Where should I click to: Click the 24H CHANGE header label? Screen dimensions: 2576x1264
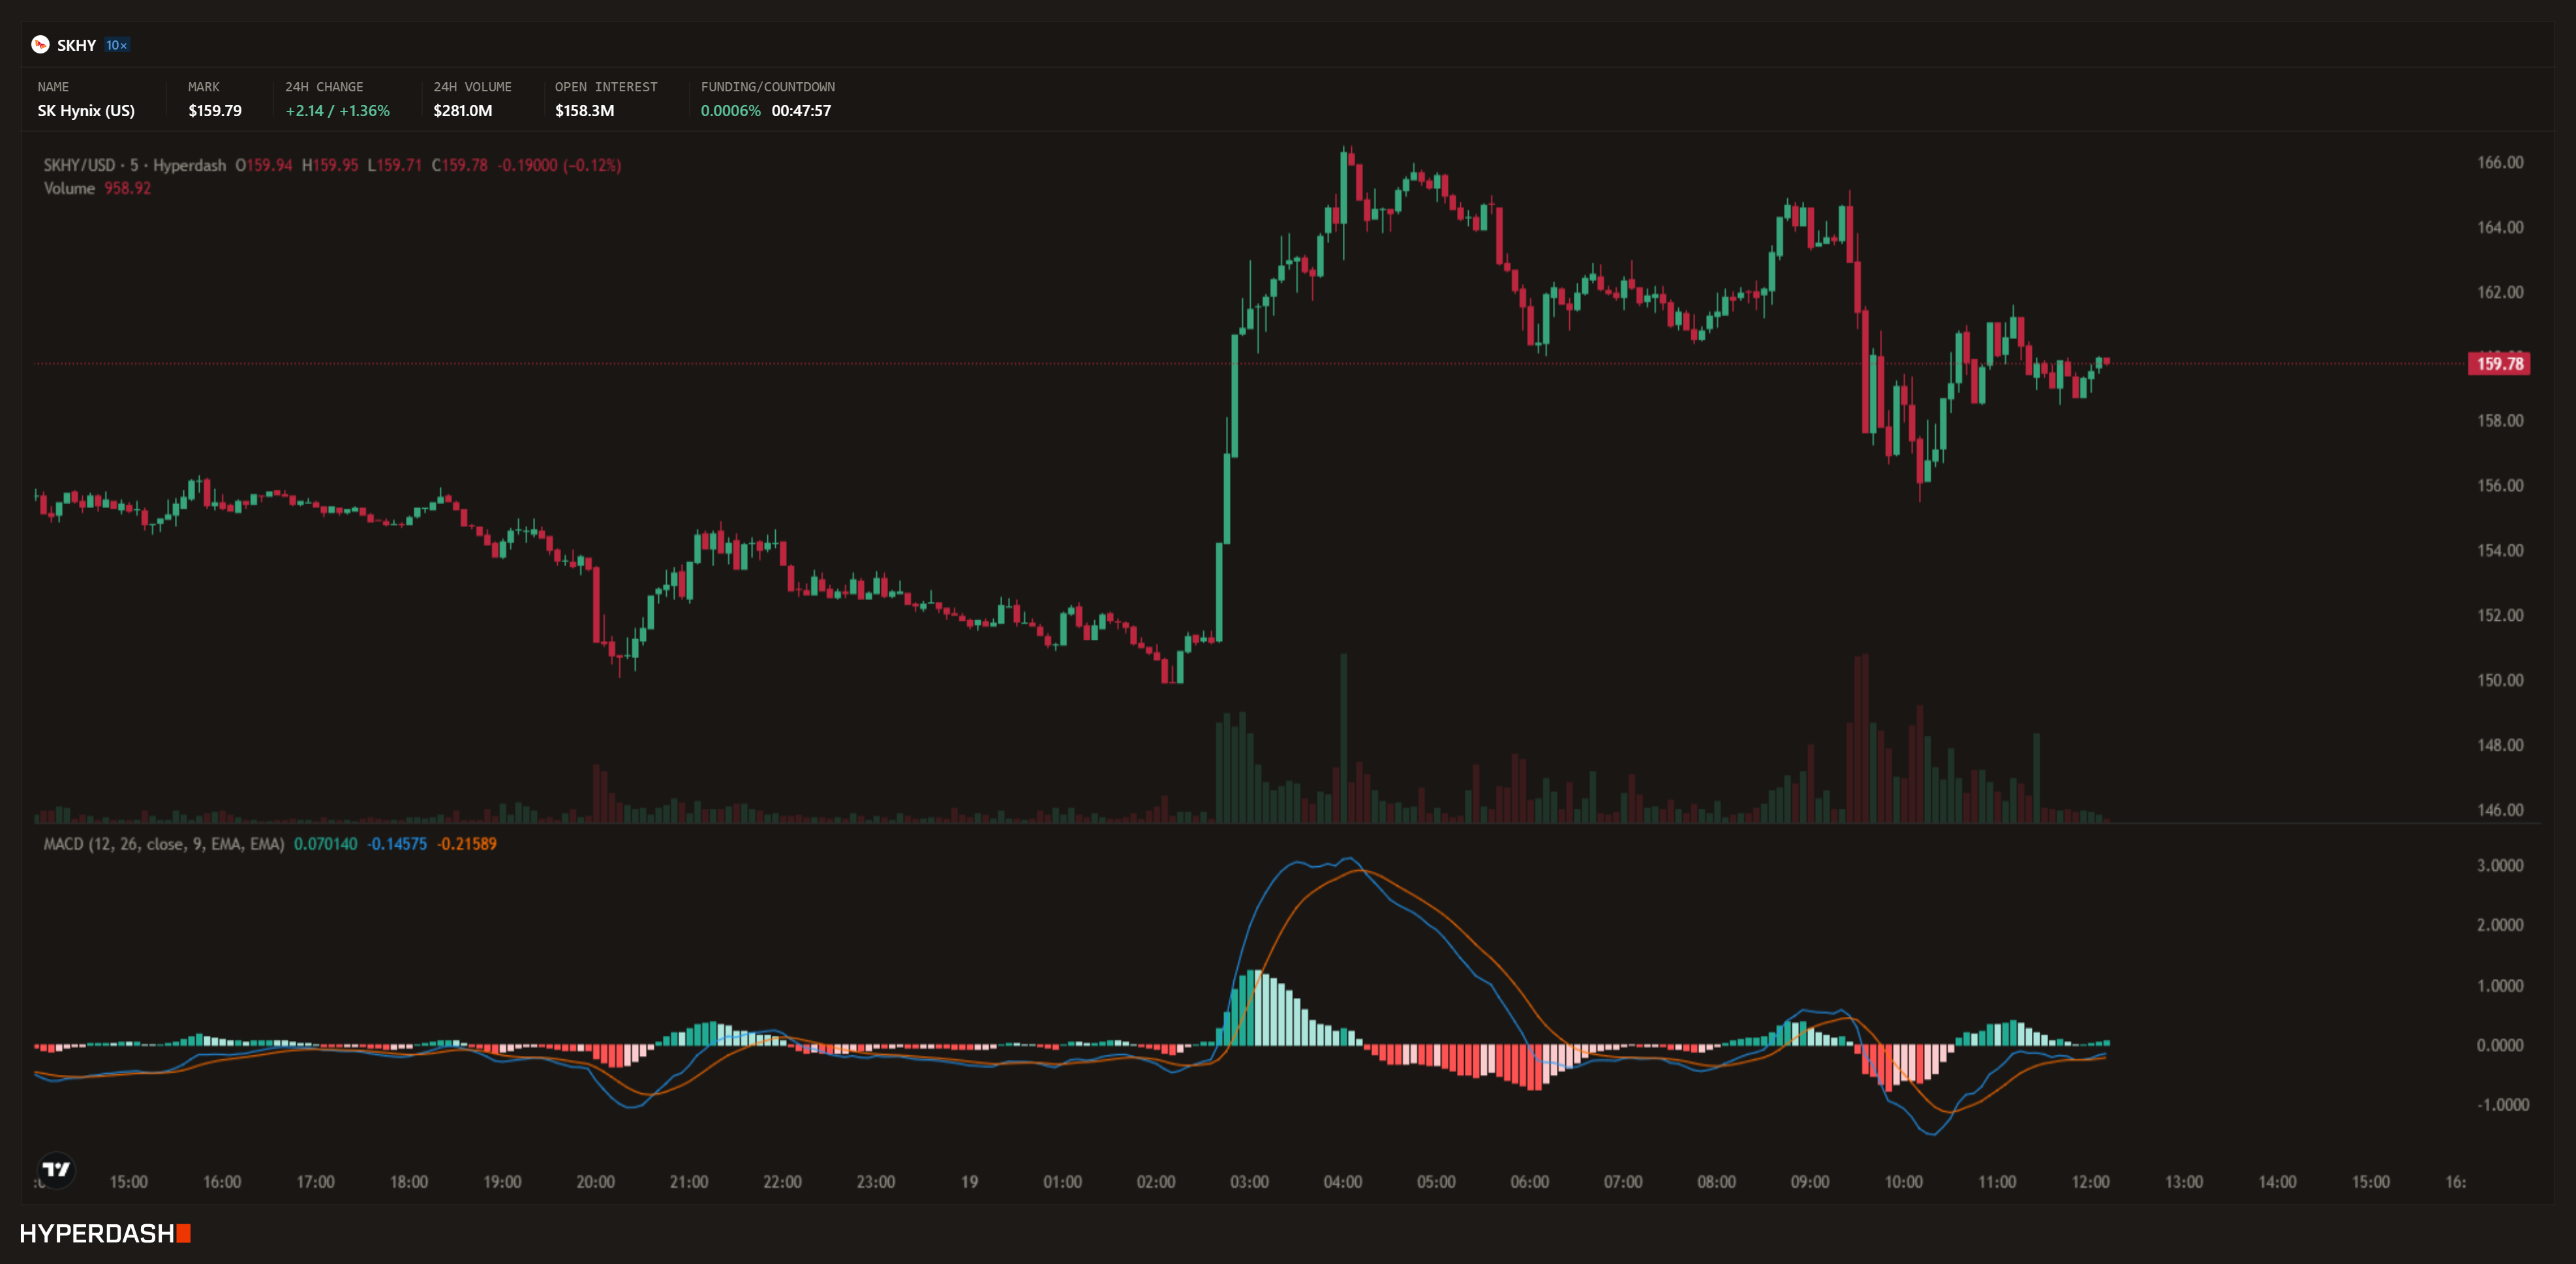tap(324, 87)
